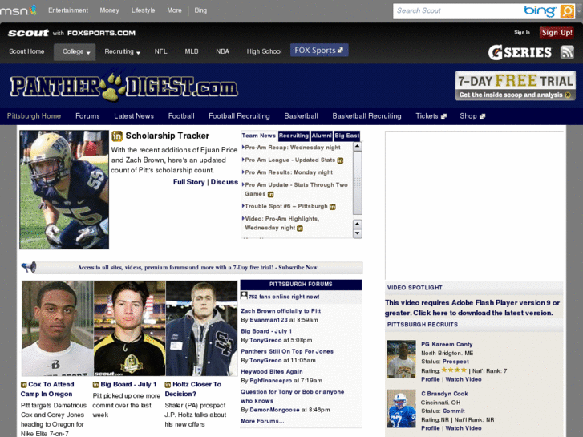
Task: Click premium icon beside Pro Am League Stats
Action: pyautogui.click(x=340, y=160)
